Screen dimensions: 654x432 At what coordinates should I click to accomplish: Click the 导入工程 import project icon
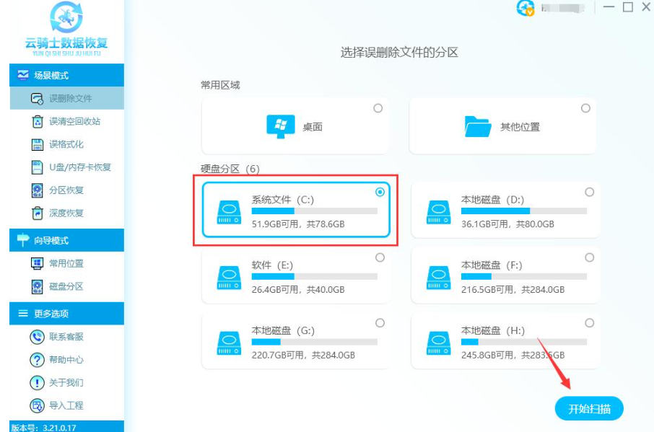coord(38,405)
